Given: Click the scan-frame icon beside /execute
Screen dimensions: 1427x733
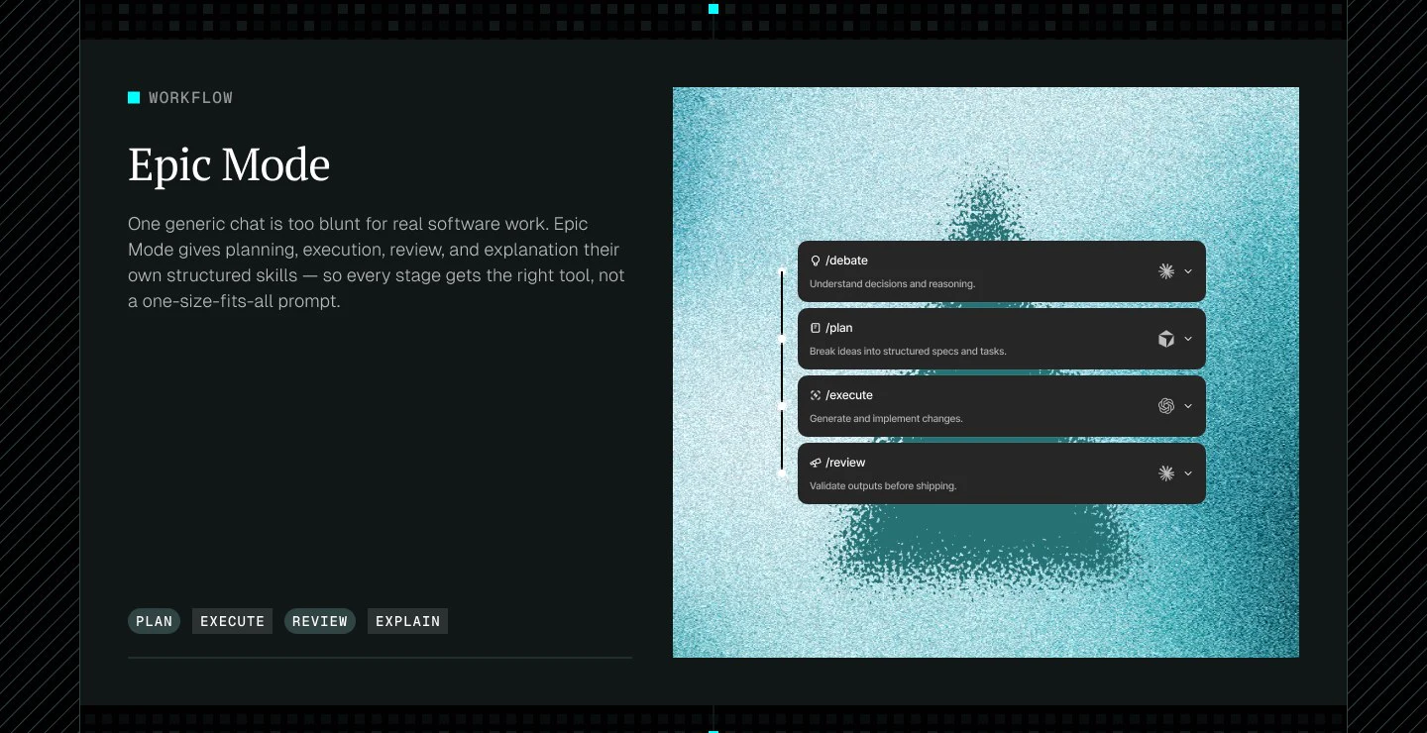Looking at the screenshot, I should [x=816, y=395].
